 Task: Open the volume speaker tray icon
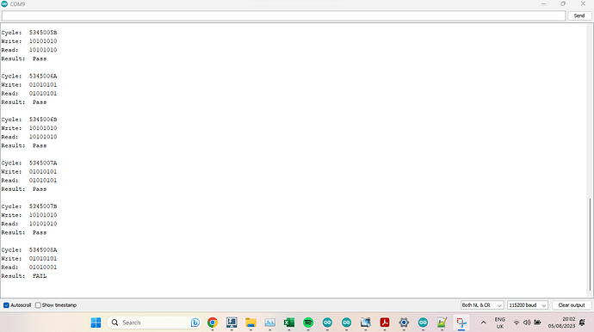click(527, 323)
